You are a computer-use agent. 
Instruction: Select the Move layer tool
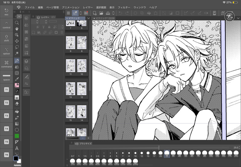point(17,41)
